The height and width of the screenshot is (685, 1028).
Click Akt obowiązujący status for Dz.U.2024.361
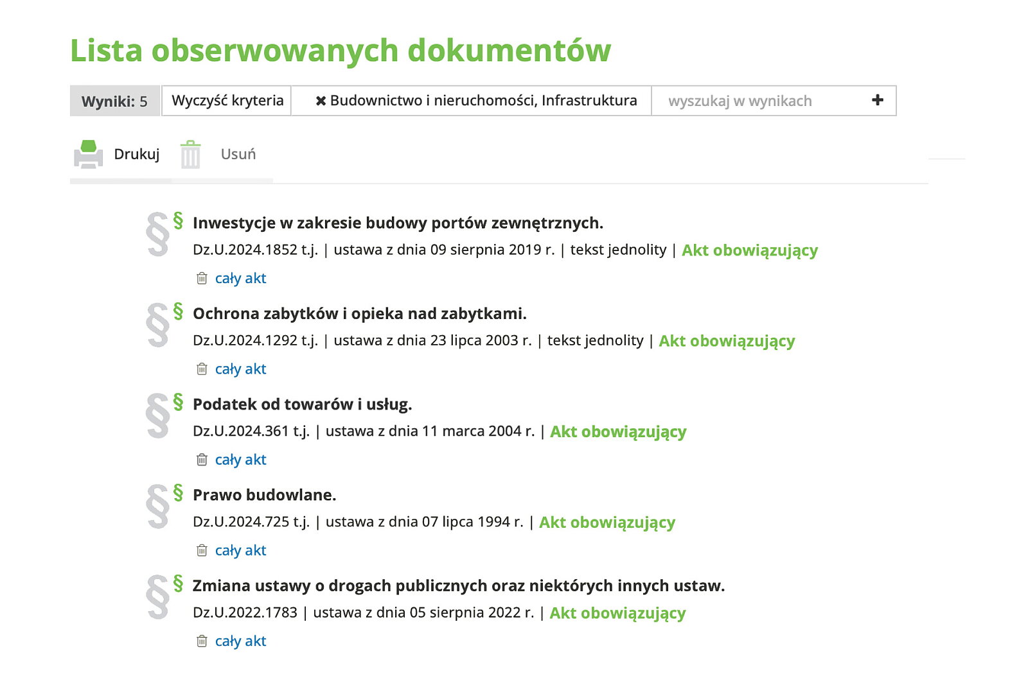coord(618,431)
